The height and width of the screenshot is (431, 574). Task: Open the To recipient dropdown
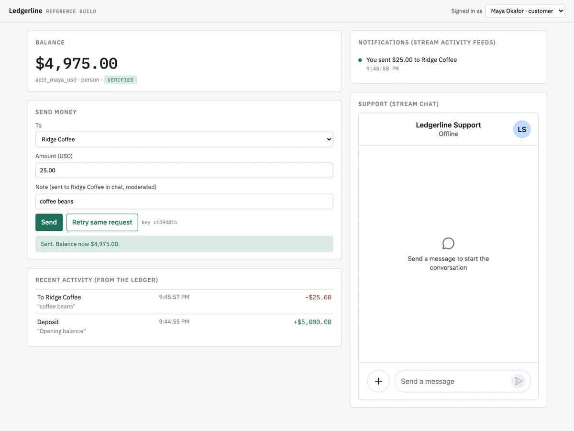coord(184,139)
